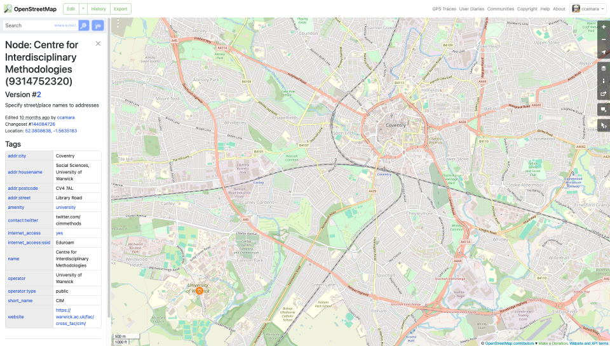Add a note to the map
Screen dimensions: 610x346
coord(603,109)
